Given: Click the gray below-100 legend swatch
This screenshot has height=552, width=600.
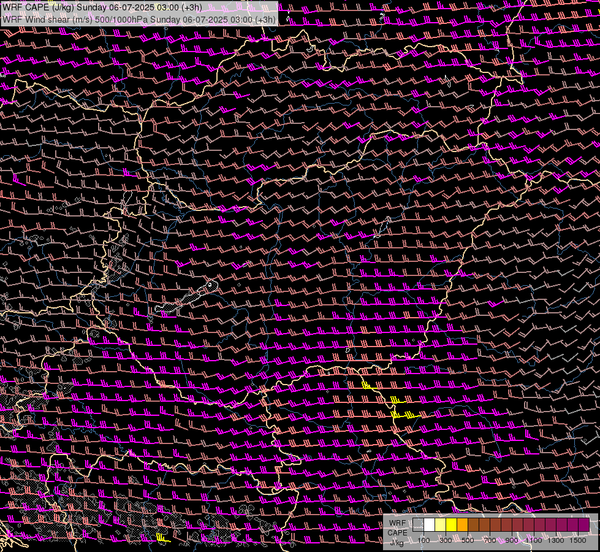Looking at the screenshot, I should pos(418,525).
